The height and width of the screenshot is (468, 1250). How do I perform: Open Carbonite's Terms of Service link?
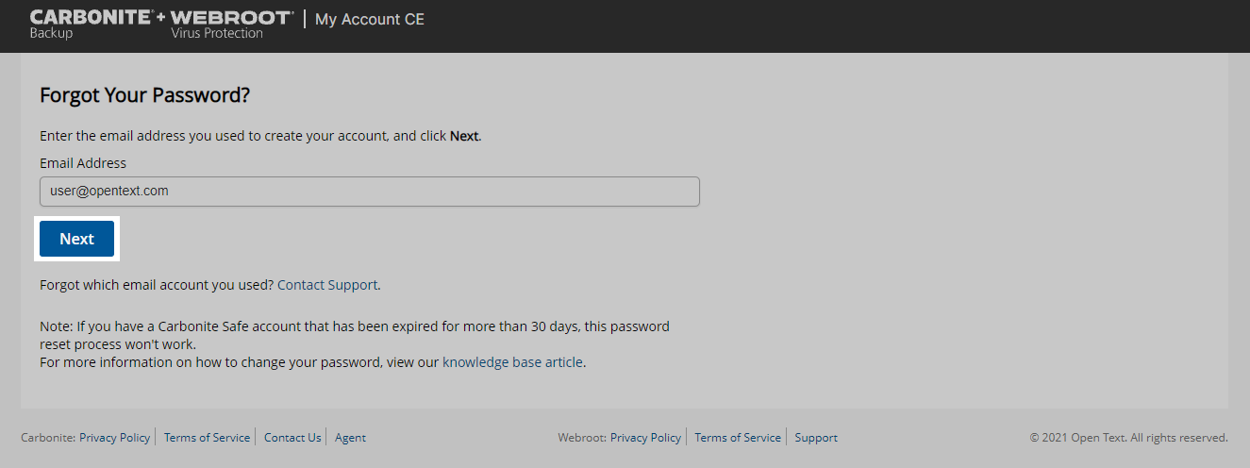207,438
